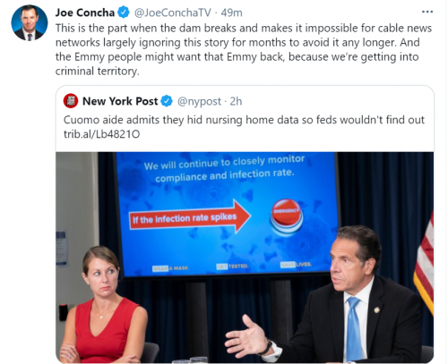Screen dimensions: 448x364
Task: Click Joe Concha's tweet text about the dam
Action: (244, 49)
